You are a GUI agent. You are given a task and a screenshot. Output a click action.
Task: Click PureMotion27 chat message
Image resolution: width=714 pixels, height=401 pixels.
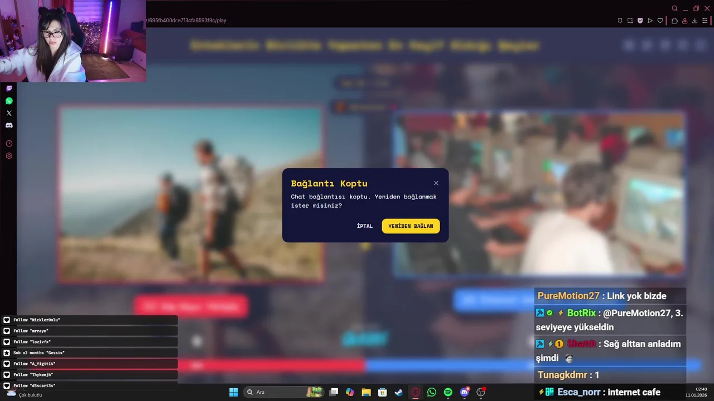point(610,296)
